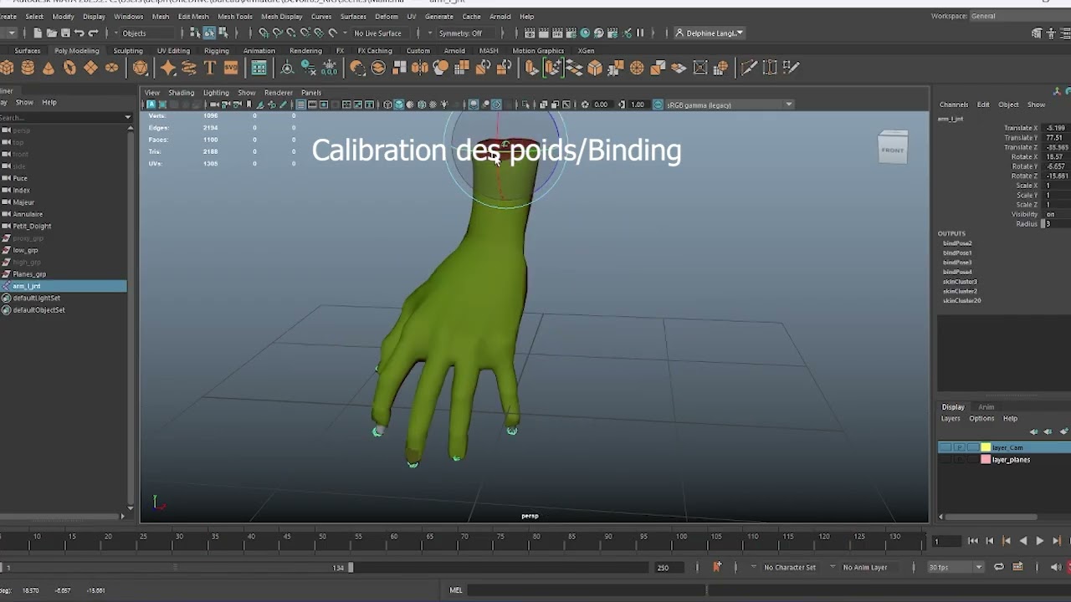The width and height of the screenshot is (1071, 602).
Task: Click the polygon plane shelf icon
Action: pos(90,68)
